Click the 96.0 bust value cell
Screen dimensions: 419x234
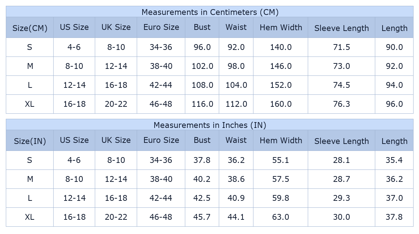tap(202, 47)
